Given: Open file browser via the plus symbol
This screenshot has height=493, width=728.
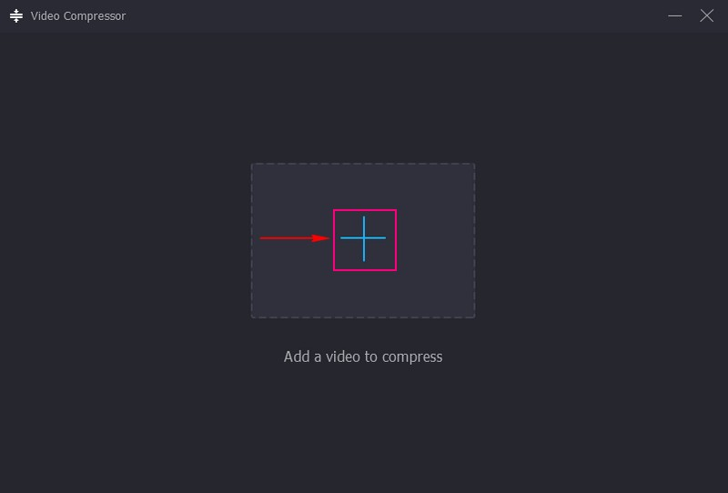Looking at the screenshot, I should [363, 238].
